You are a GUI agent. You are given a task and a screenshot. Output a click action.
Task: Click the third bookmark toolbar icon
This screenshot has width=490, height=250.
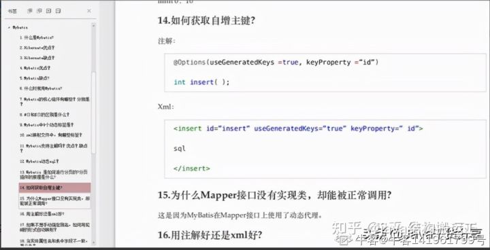click(48, 11)
